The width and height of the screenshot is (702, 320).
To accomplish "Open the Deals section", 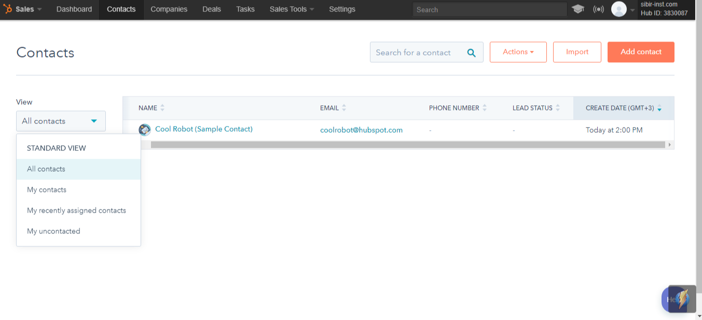I will coord(211,9).
